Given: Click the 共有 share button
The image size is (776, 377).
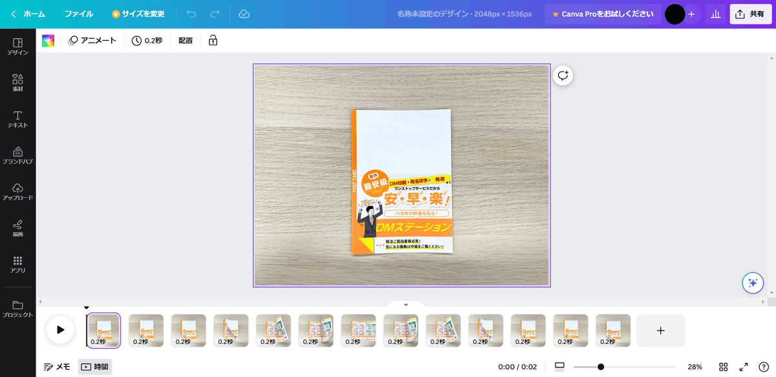Looking at the screenshot, I should tap(751, 14).
